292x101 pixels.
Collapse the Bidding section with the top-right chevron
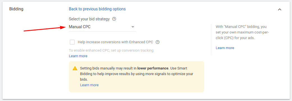[x=280, y=9]
